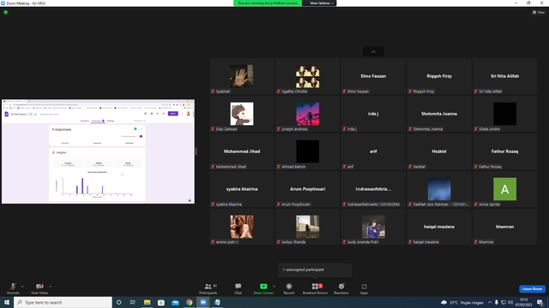Open the Reactions menu
The width and height of the screenshot is (549, 308).
(x=341, y=288)
